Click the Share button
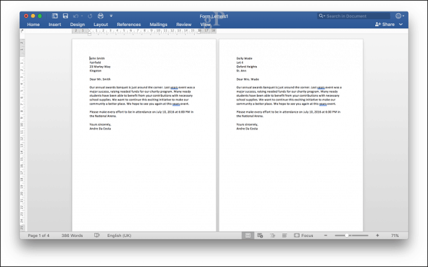The height and width of the screenshot is (267, 428). (385, 24)
